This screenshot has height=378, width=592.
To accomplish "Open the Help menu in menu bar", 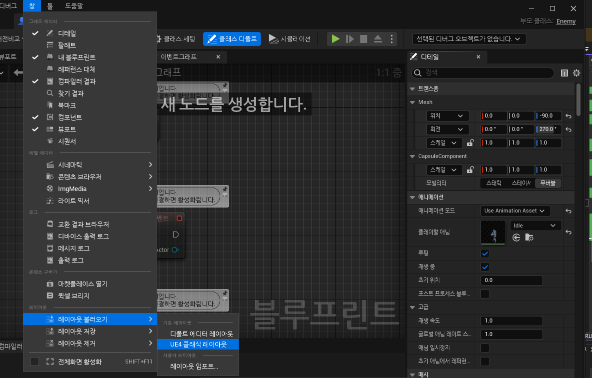I will pyautogui.click(x=74, y=6).
